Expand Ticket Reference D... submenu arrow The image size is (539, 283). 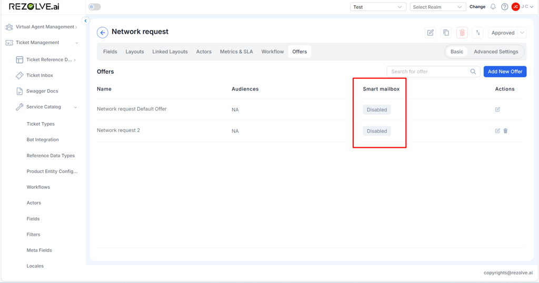(x=75, y=60)
